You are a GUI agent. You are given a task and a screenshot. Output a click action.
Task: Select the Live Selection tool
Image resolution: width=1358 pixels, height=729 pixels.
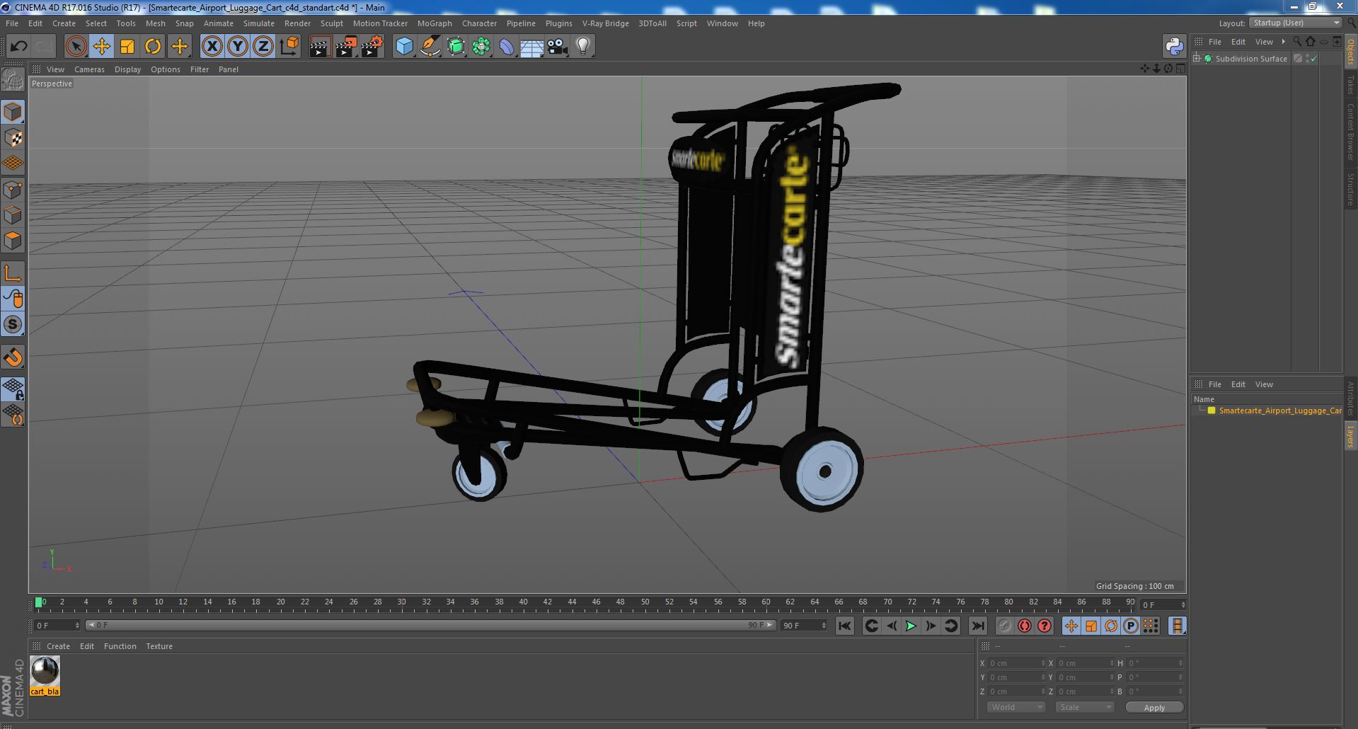tap(76, 47)
